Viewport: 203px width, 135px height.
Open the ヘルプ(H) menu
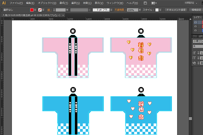click(x=132, y=3)
